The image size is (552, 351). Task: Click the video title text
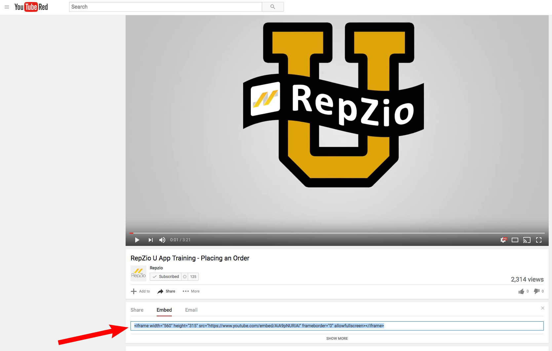(x=190, y=258)
